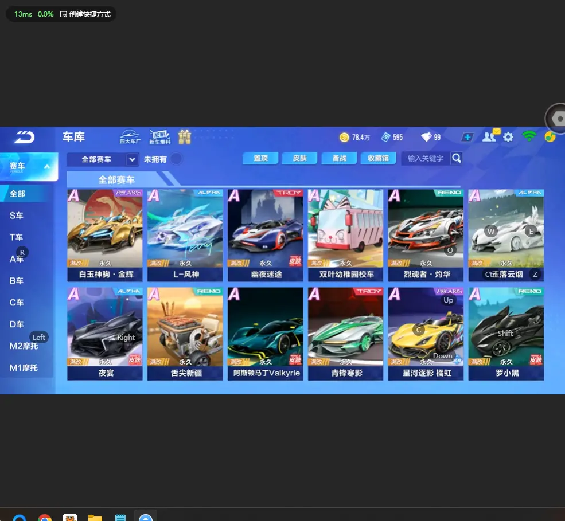Toggle the 未拥有 not-owned filter
The image size is (565, 521).
(x=176, y=159)
